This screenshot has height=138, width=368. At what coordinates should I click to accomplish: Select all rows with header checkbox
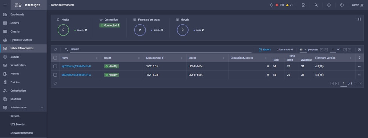pyautogui.click(x=55, y=58)
